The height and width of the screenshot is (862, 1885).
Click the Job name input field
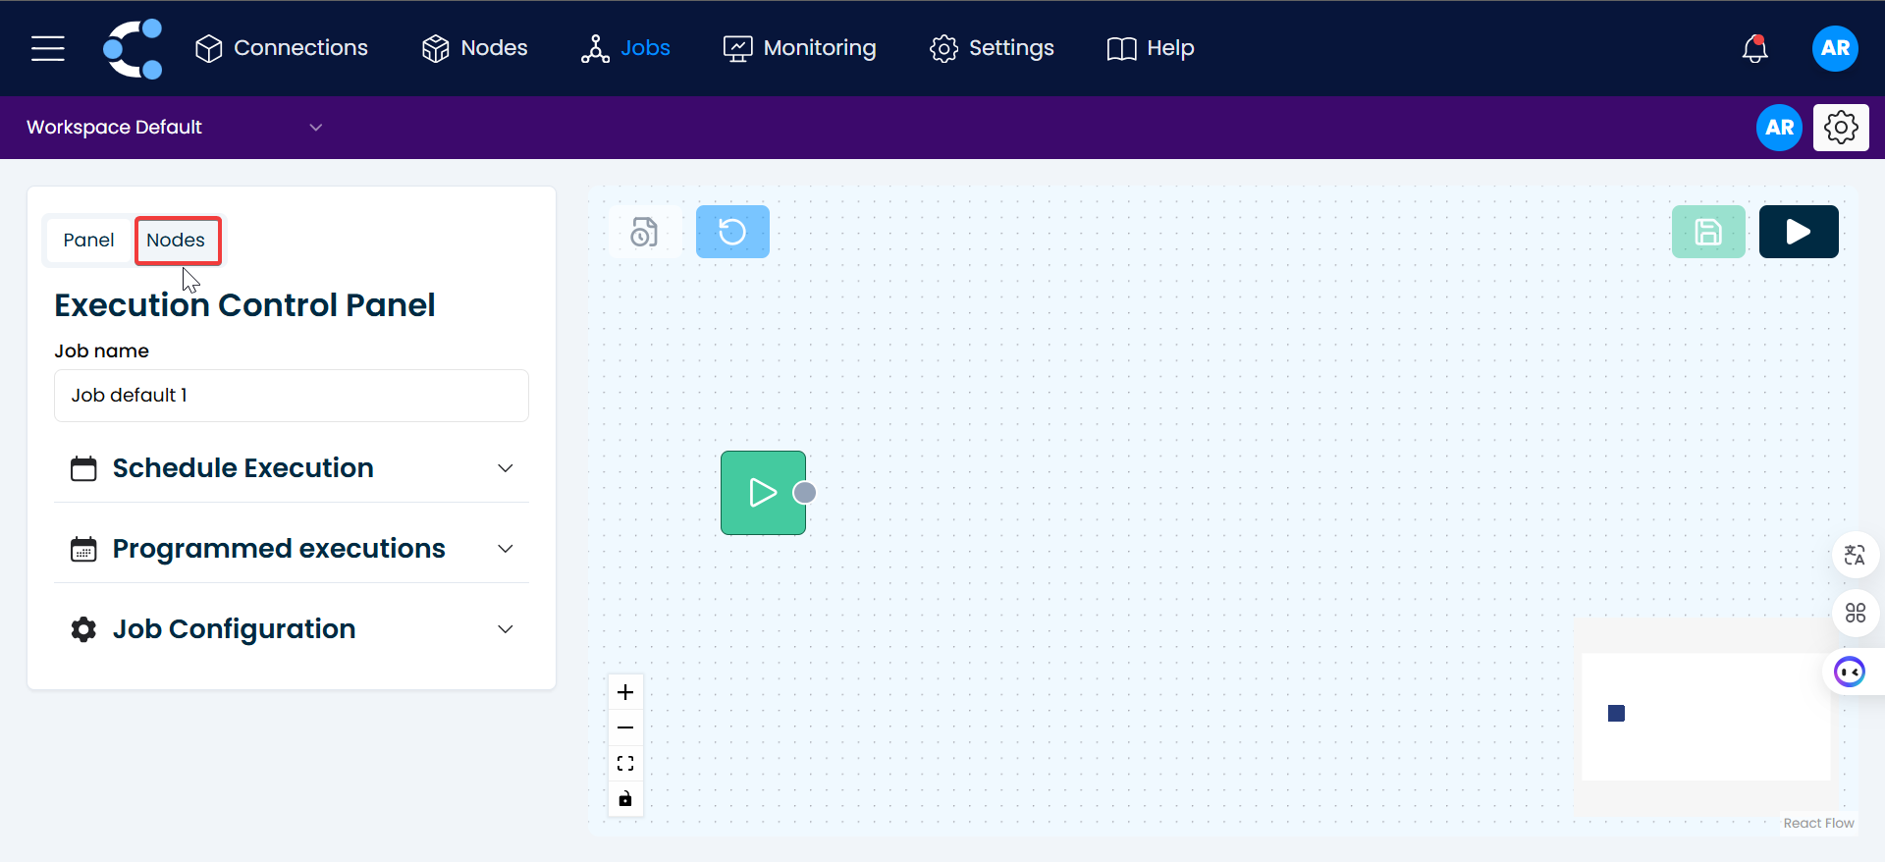(292, 396)
